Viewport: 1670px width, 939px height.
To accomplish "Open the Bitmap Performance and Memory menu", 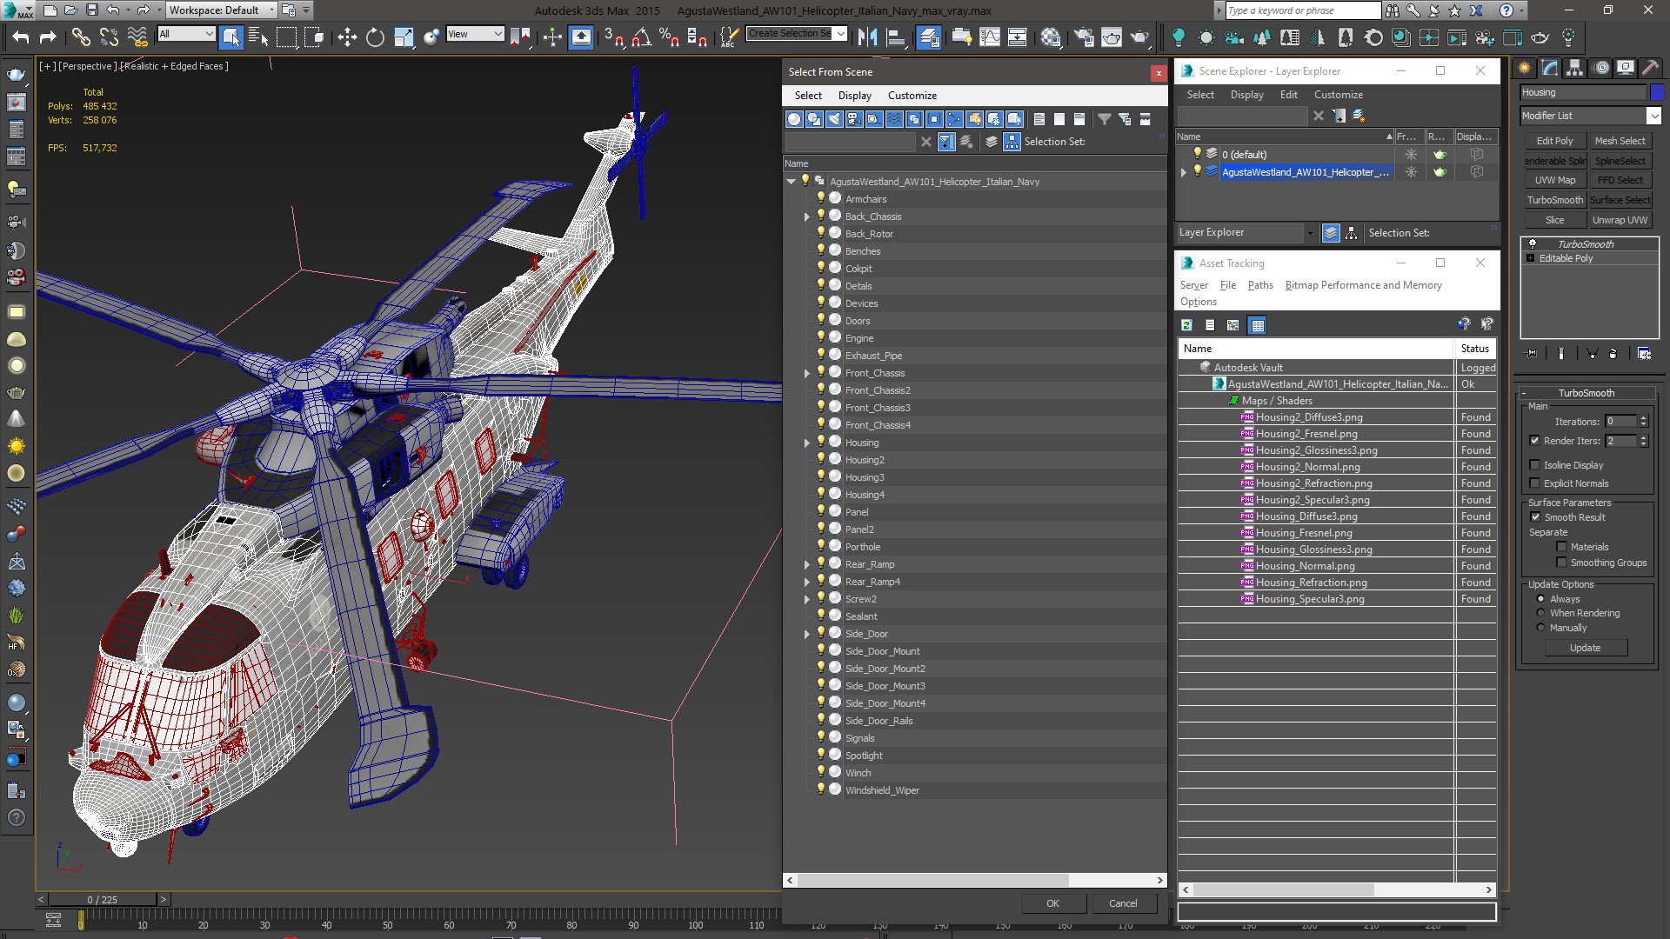I will click(1363, 285).
